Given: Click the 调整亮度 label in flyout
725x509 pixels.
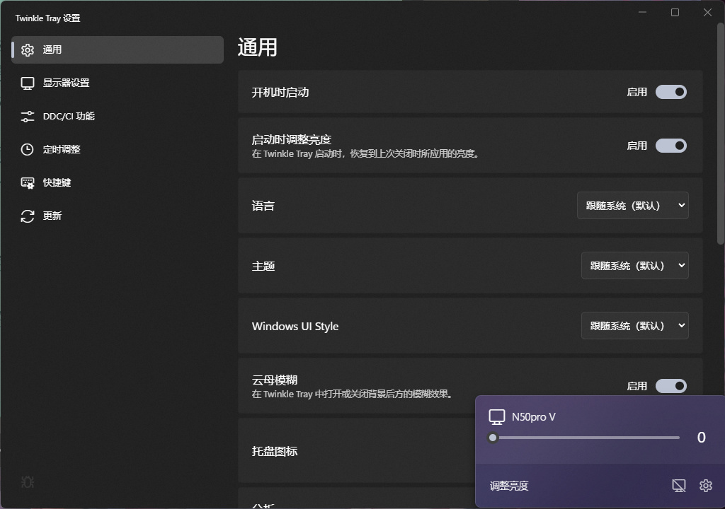Looking at the screenshot, I should point(508,486).
